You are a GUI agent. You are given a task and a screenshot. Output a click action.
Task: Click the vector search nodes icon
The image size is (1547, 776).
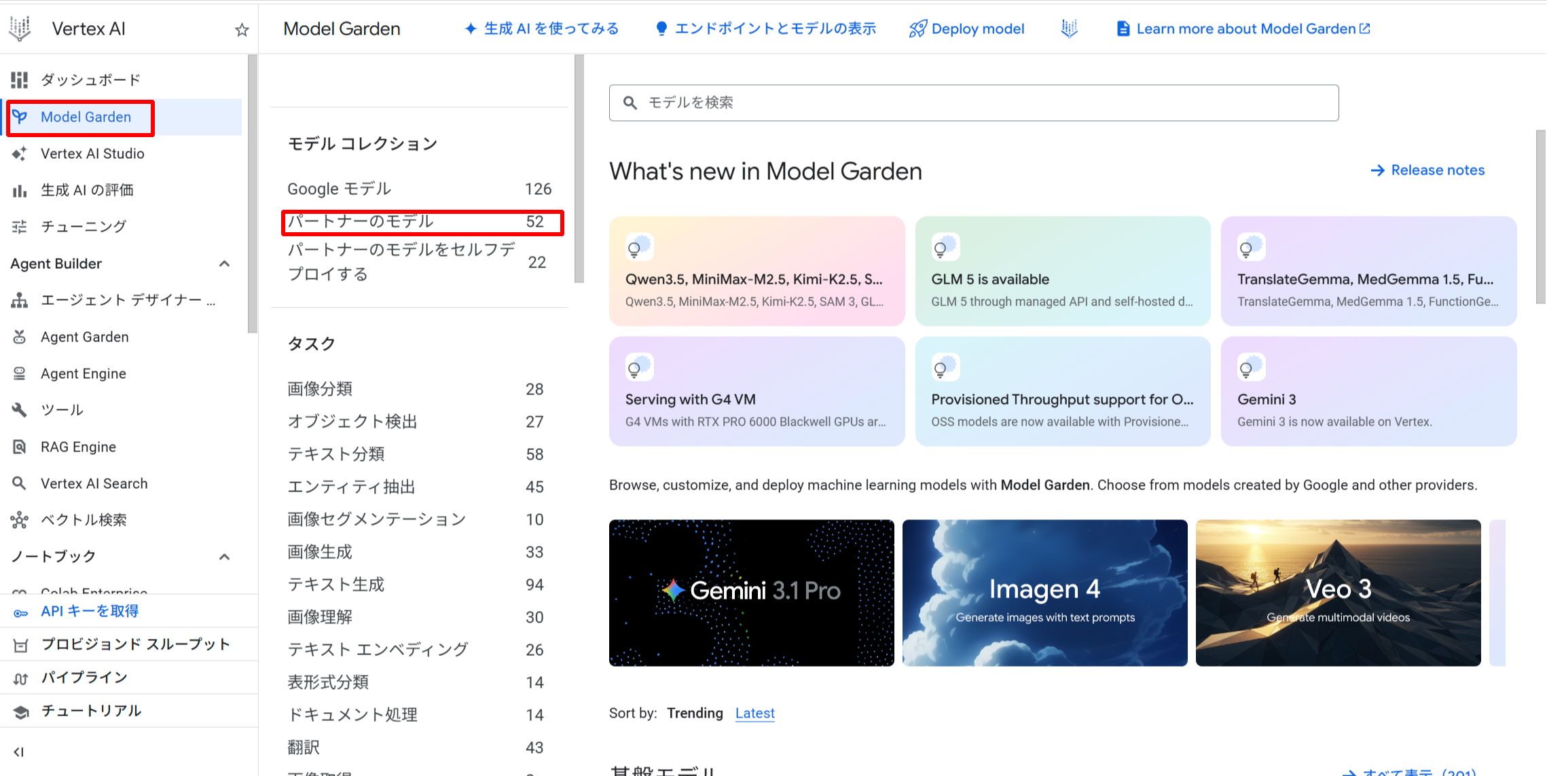point(20,520)
